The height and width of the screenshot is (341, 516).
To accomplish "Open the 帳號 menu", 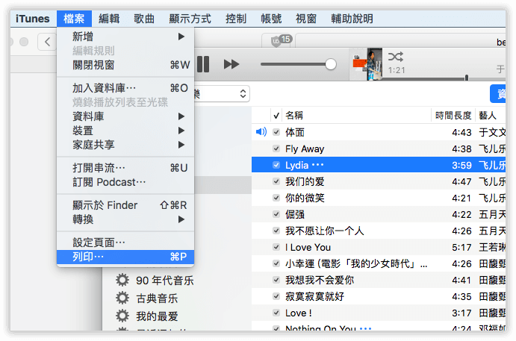I will (271, 19).
